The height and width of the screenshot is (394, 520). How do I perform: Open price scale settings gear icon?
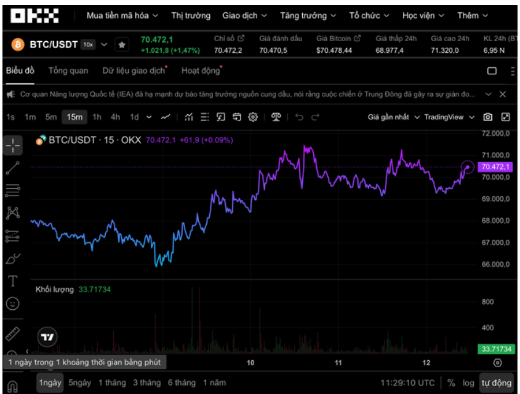[x=497, y=363]
